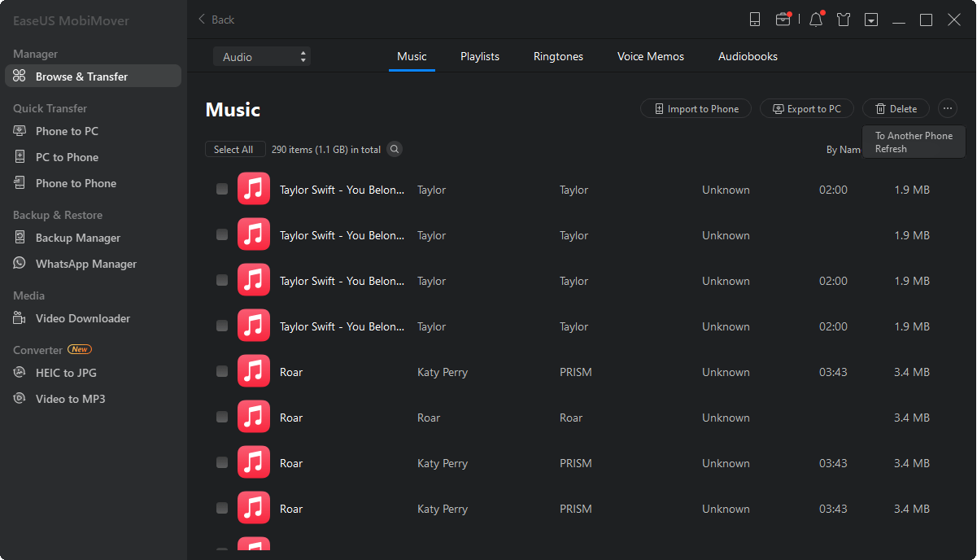The image size is (977, 560).
Task: Open the toolbox briefcase icon
Action: (783, 20)
